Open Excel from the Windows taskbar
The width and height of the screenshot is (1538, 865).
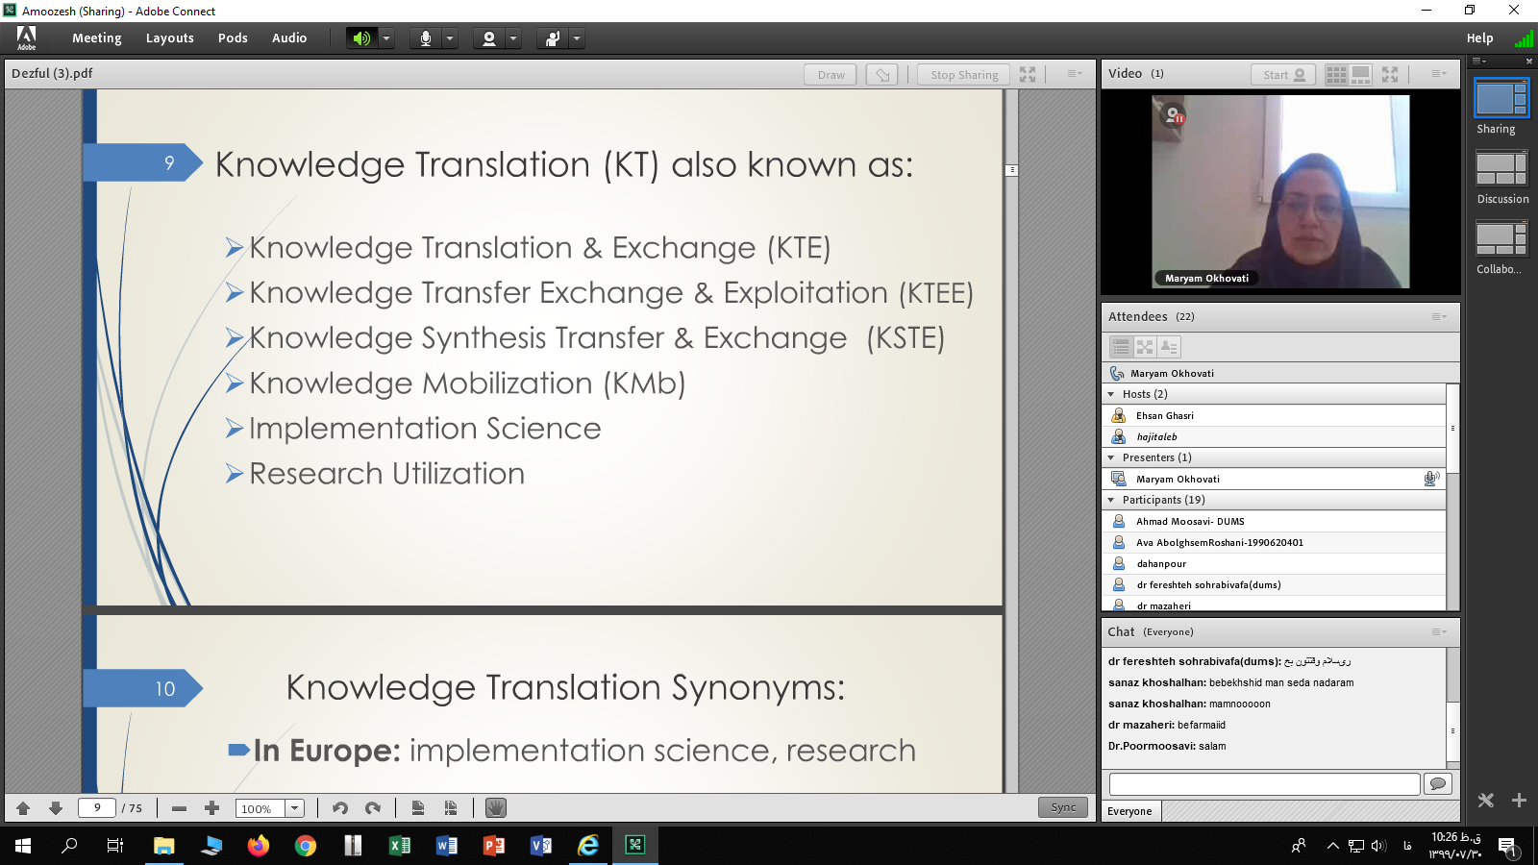click(399, 846)
